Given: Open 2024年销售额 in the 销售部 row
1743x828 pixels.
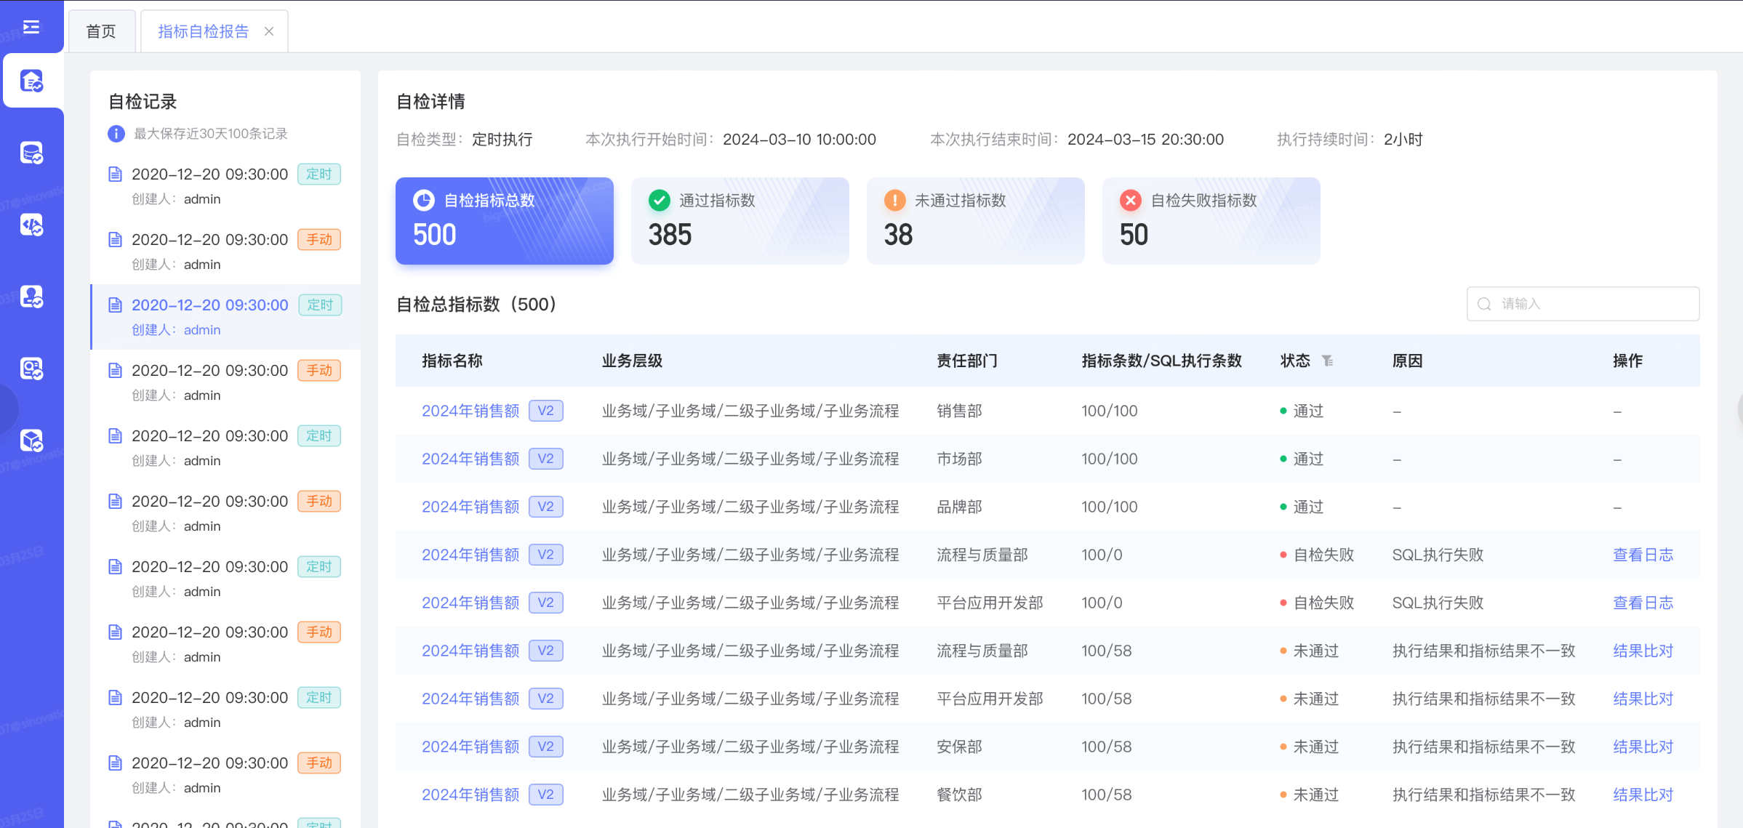Looking at the screenshot, I should click(x=470, y=411).
